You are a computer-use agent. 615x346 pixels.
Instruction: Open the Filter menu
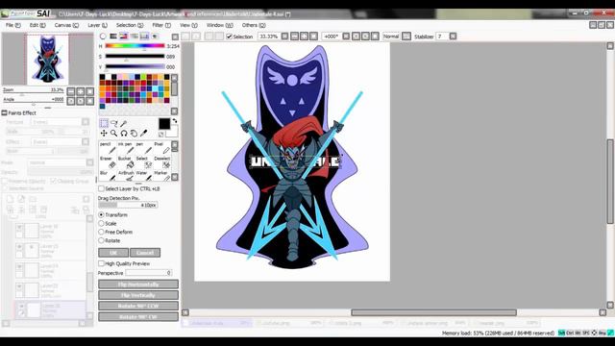pyautogui.click(x=161, y=25)
